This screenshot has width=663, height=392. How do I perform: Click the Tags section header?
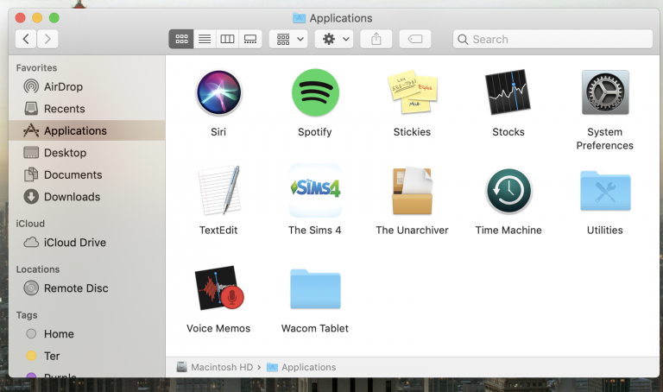[x=27, y=315]
